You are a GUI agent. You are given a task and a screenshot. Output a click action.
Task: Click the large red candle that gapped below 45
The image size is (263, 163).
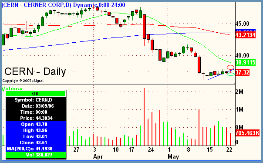(x=144, y=27)
